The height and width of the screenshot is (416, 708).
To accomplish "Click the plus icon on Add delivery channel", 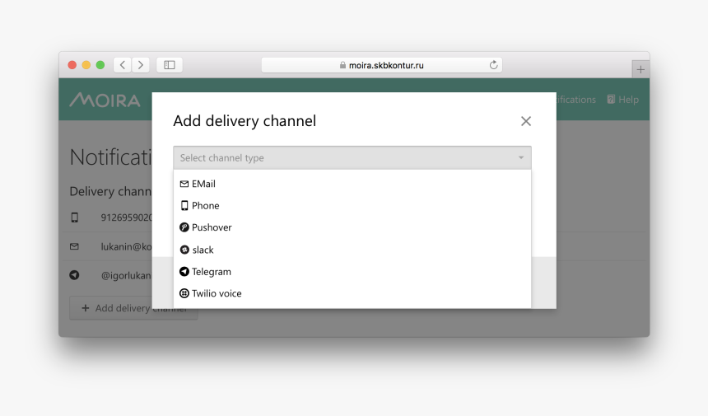I will coord(85,308).
